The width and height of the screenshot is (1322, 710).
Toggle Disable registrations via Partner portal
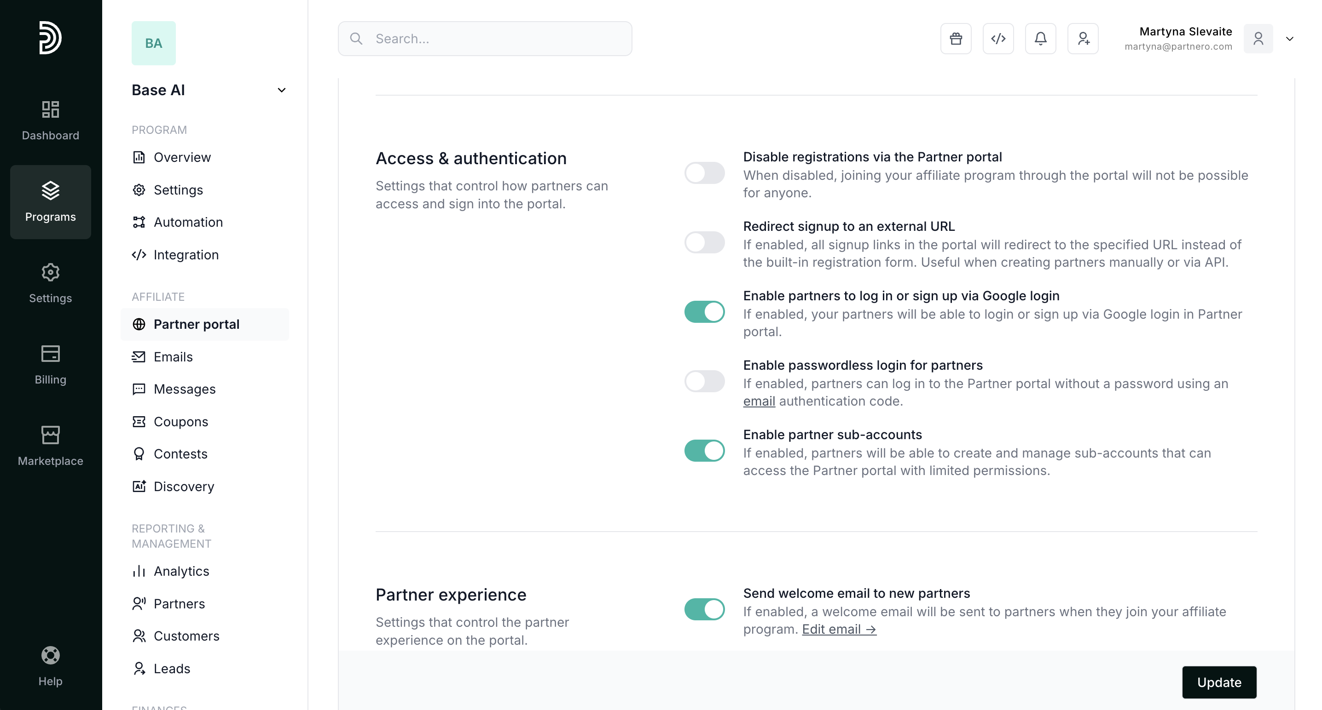(704, 173)
